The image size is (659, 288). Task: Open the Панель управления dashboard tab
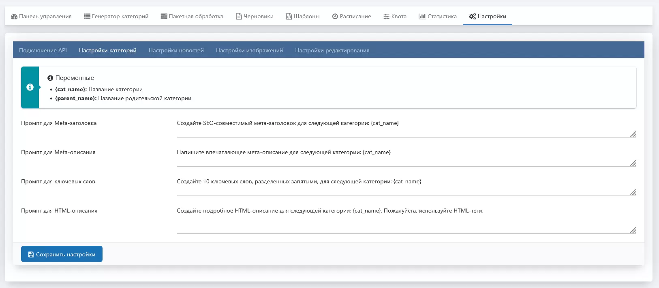(x=41, y=17)
